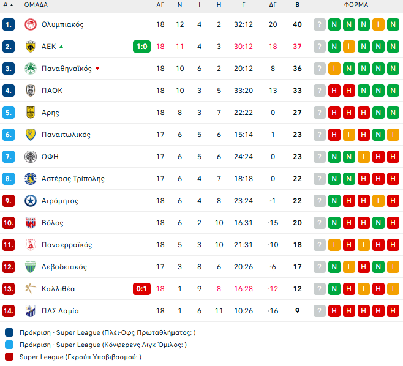Click the Άρης team logo

pyautogui.click(x=30, y=113)
